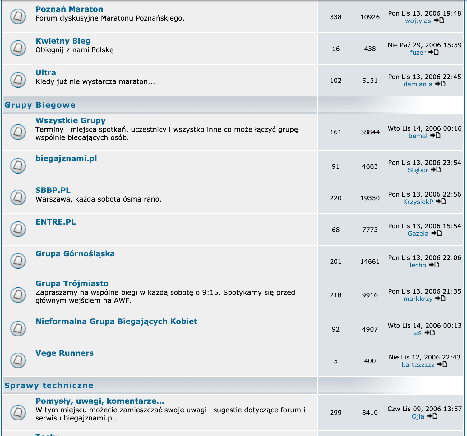Screen dimensions: 467x436
Task: Click latest post icon beside Ojla
Action: 432,416
